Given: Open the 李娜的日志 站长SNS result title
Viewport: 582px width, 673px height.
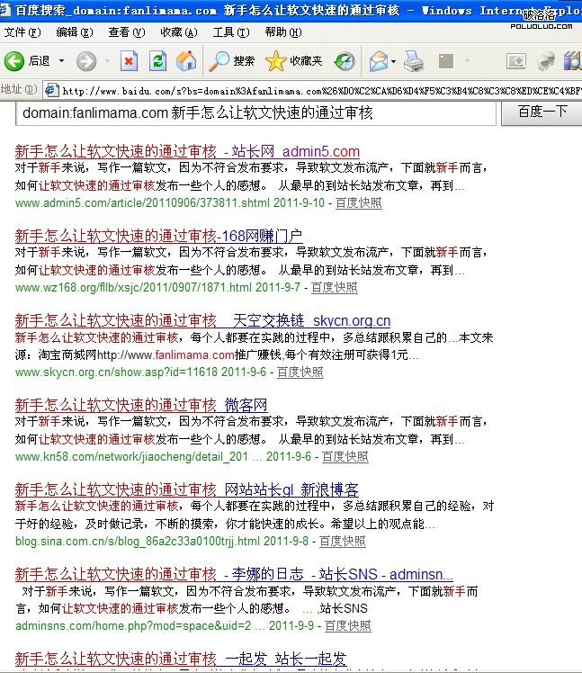Looking at the screenshot, I should 234,574.
